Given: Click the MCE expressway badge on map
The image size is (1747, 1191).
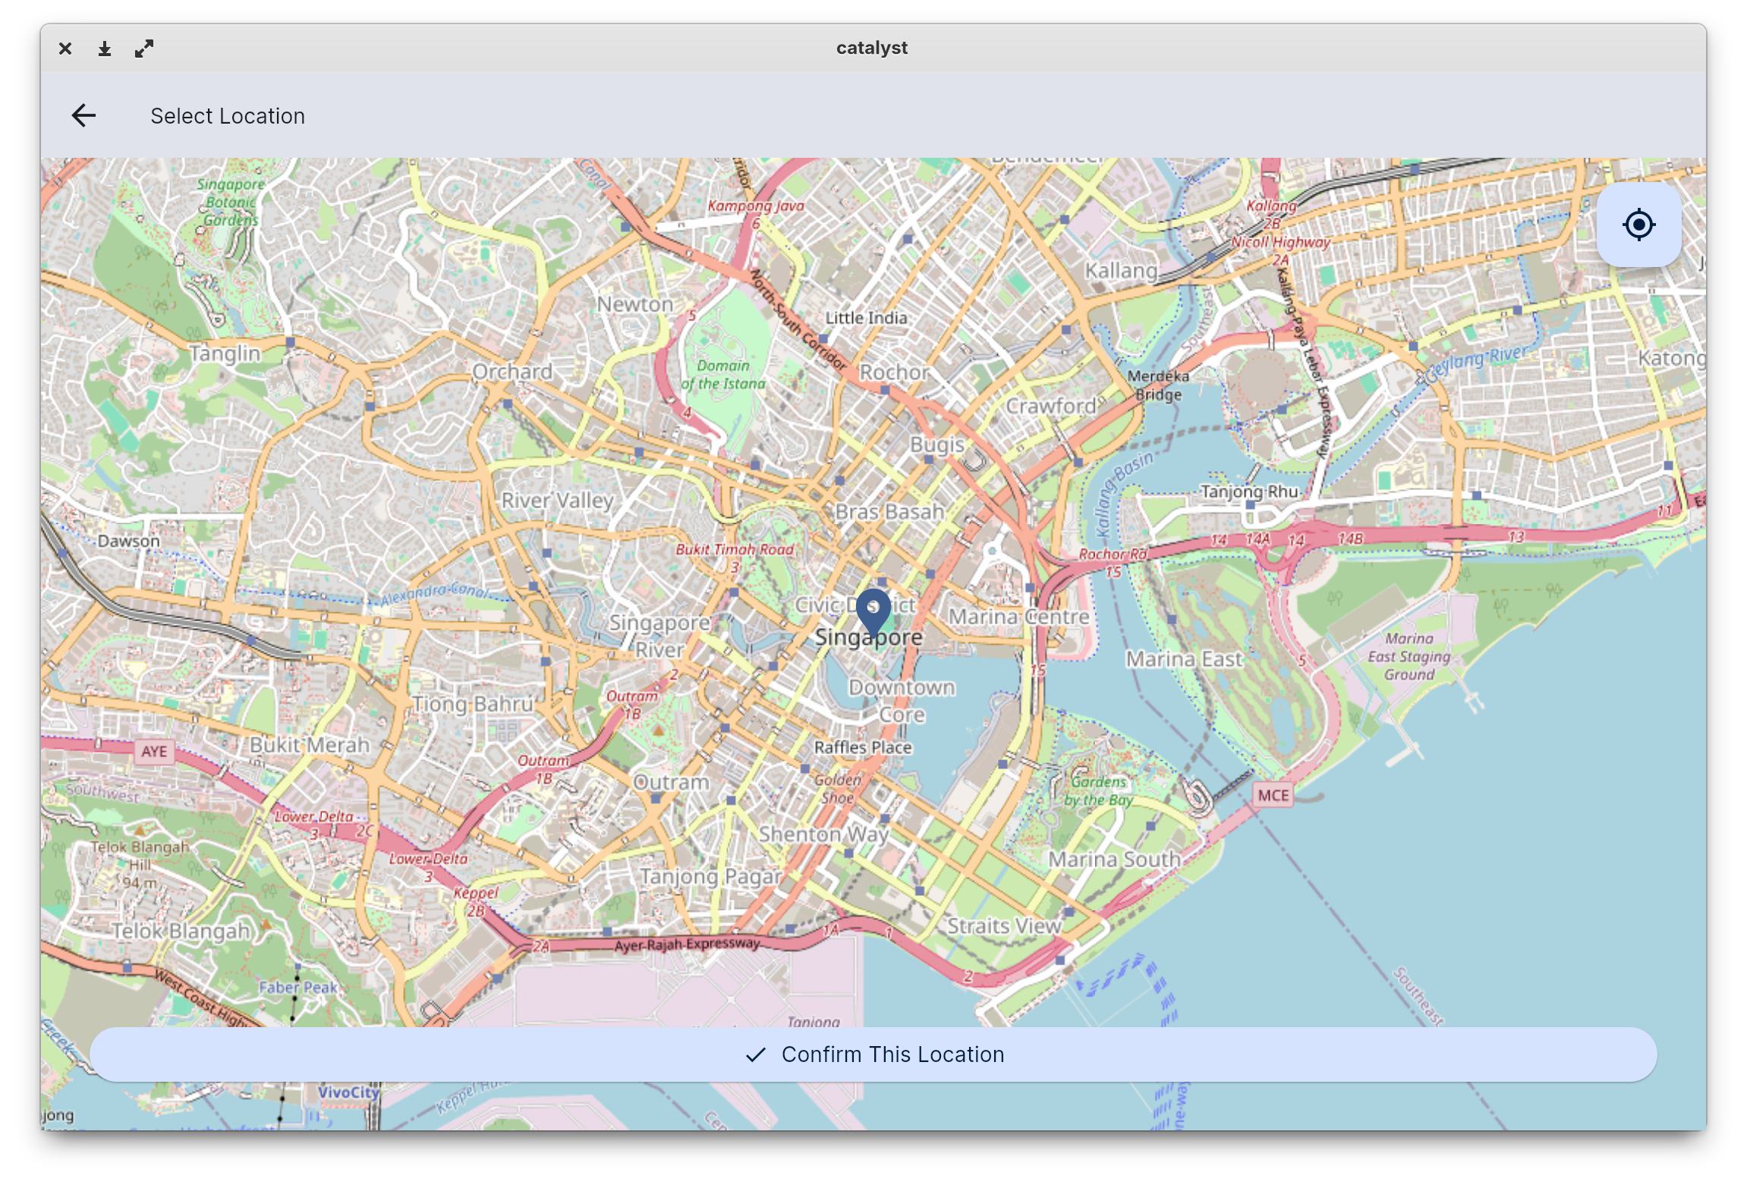Looking at the screenshot, I should pos(1273,795).
